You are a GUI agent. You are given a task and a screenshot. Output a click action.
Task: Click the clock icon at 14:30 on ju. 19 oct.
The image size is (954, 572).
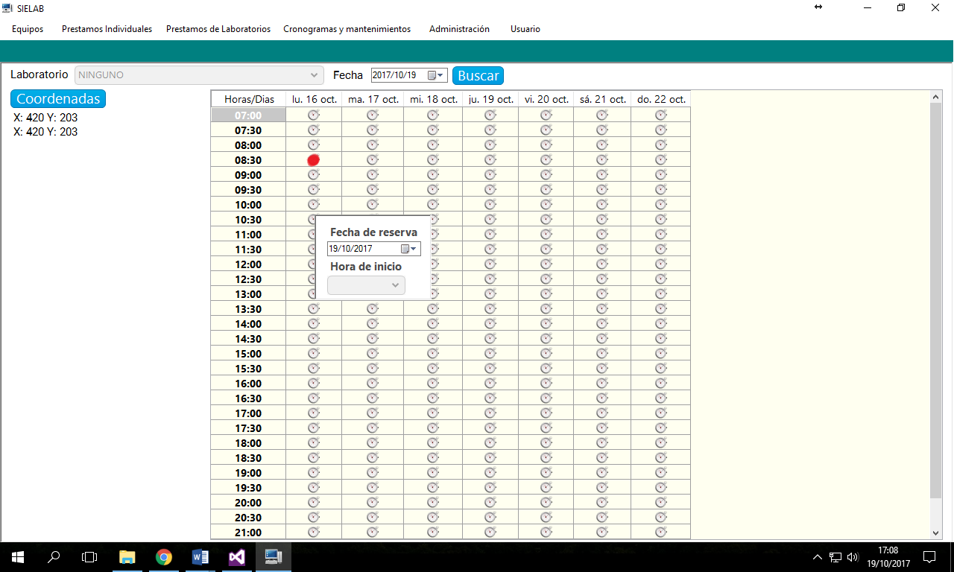pos(490,339)
